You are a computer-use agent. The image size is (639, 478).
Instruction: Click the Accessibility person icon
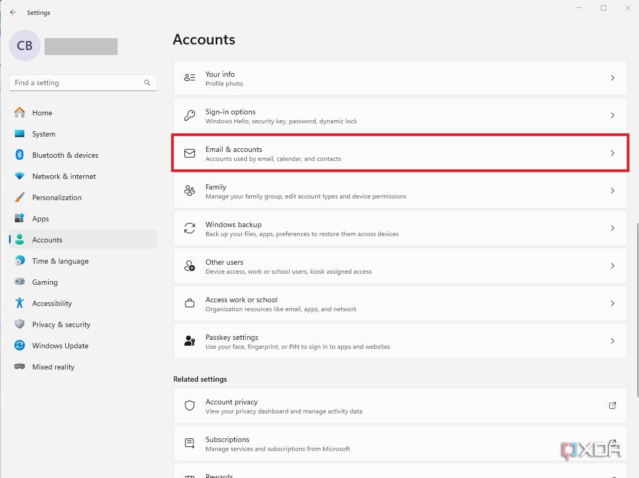(20, 303)
